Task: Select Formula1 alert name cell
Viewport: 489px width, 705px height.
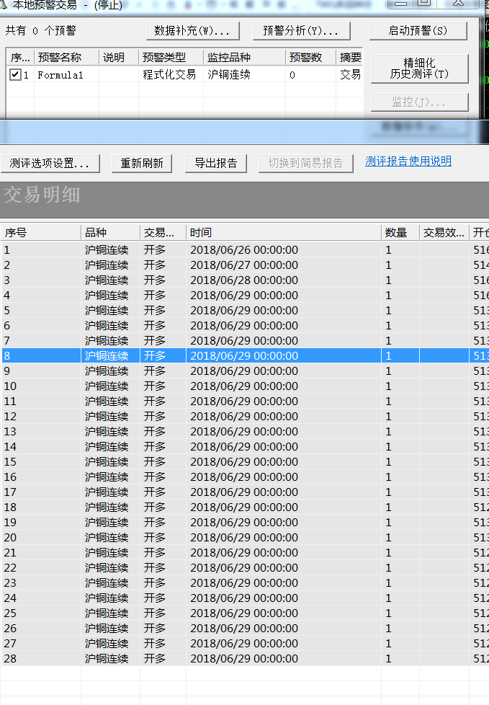Action: [x=60, y=75]
